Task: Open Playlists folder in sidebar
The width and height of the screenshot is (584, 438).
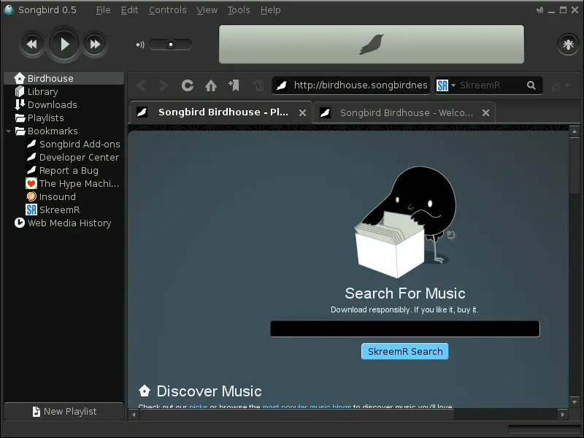Action: point(64,118)
